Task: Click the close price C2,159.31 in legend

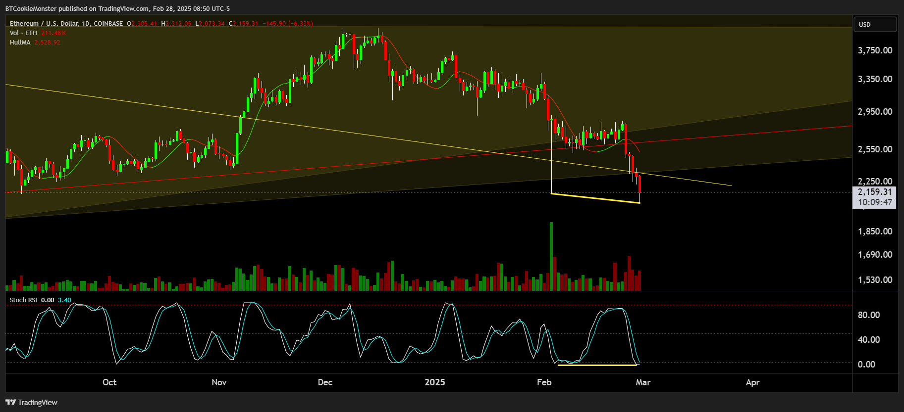Action: [243, 23]
